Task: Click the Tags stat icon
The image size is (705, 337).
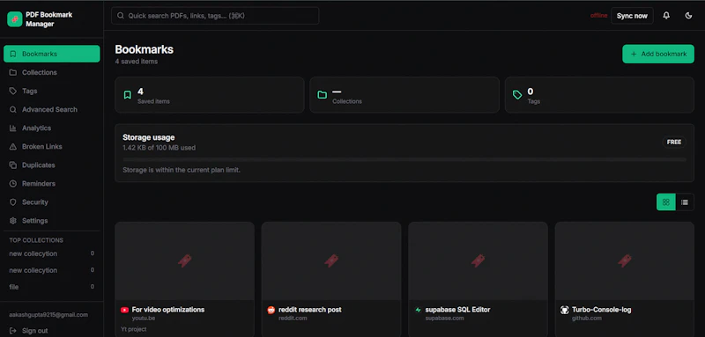Action: point(517,95)
